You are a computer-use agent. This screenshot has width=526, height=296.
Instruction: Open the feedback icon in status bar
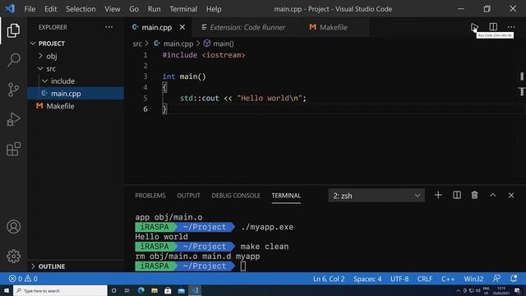point(496,279)
